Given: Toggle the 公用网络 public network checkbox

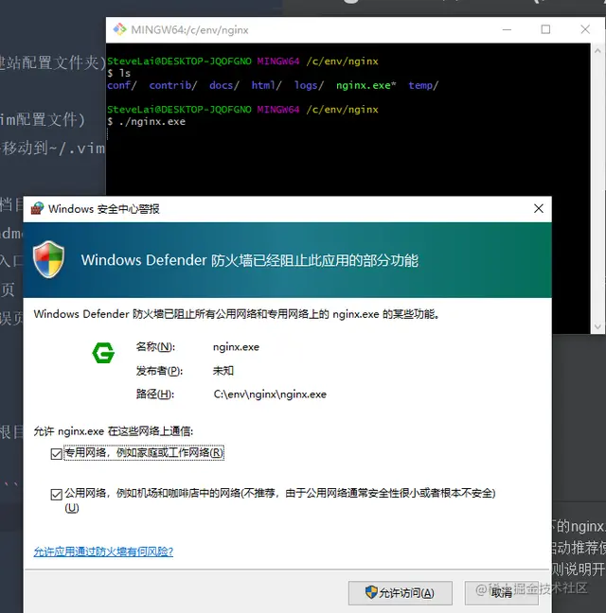Looking at the screenshot, I should [x=56, y=494].
